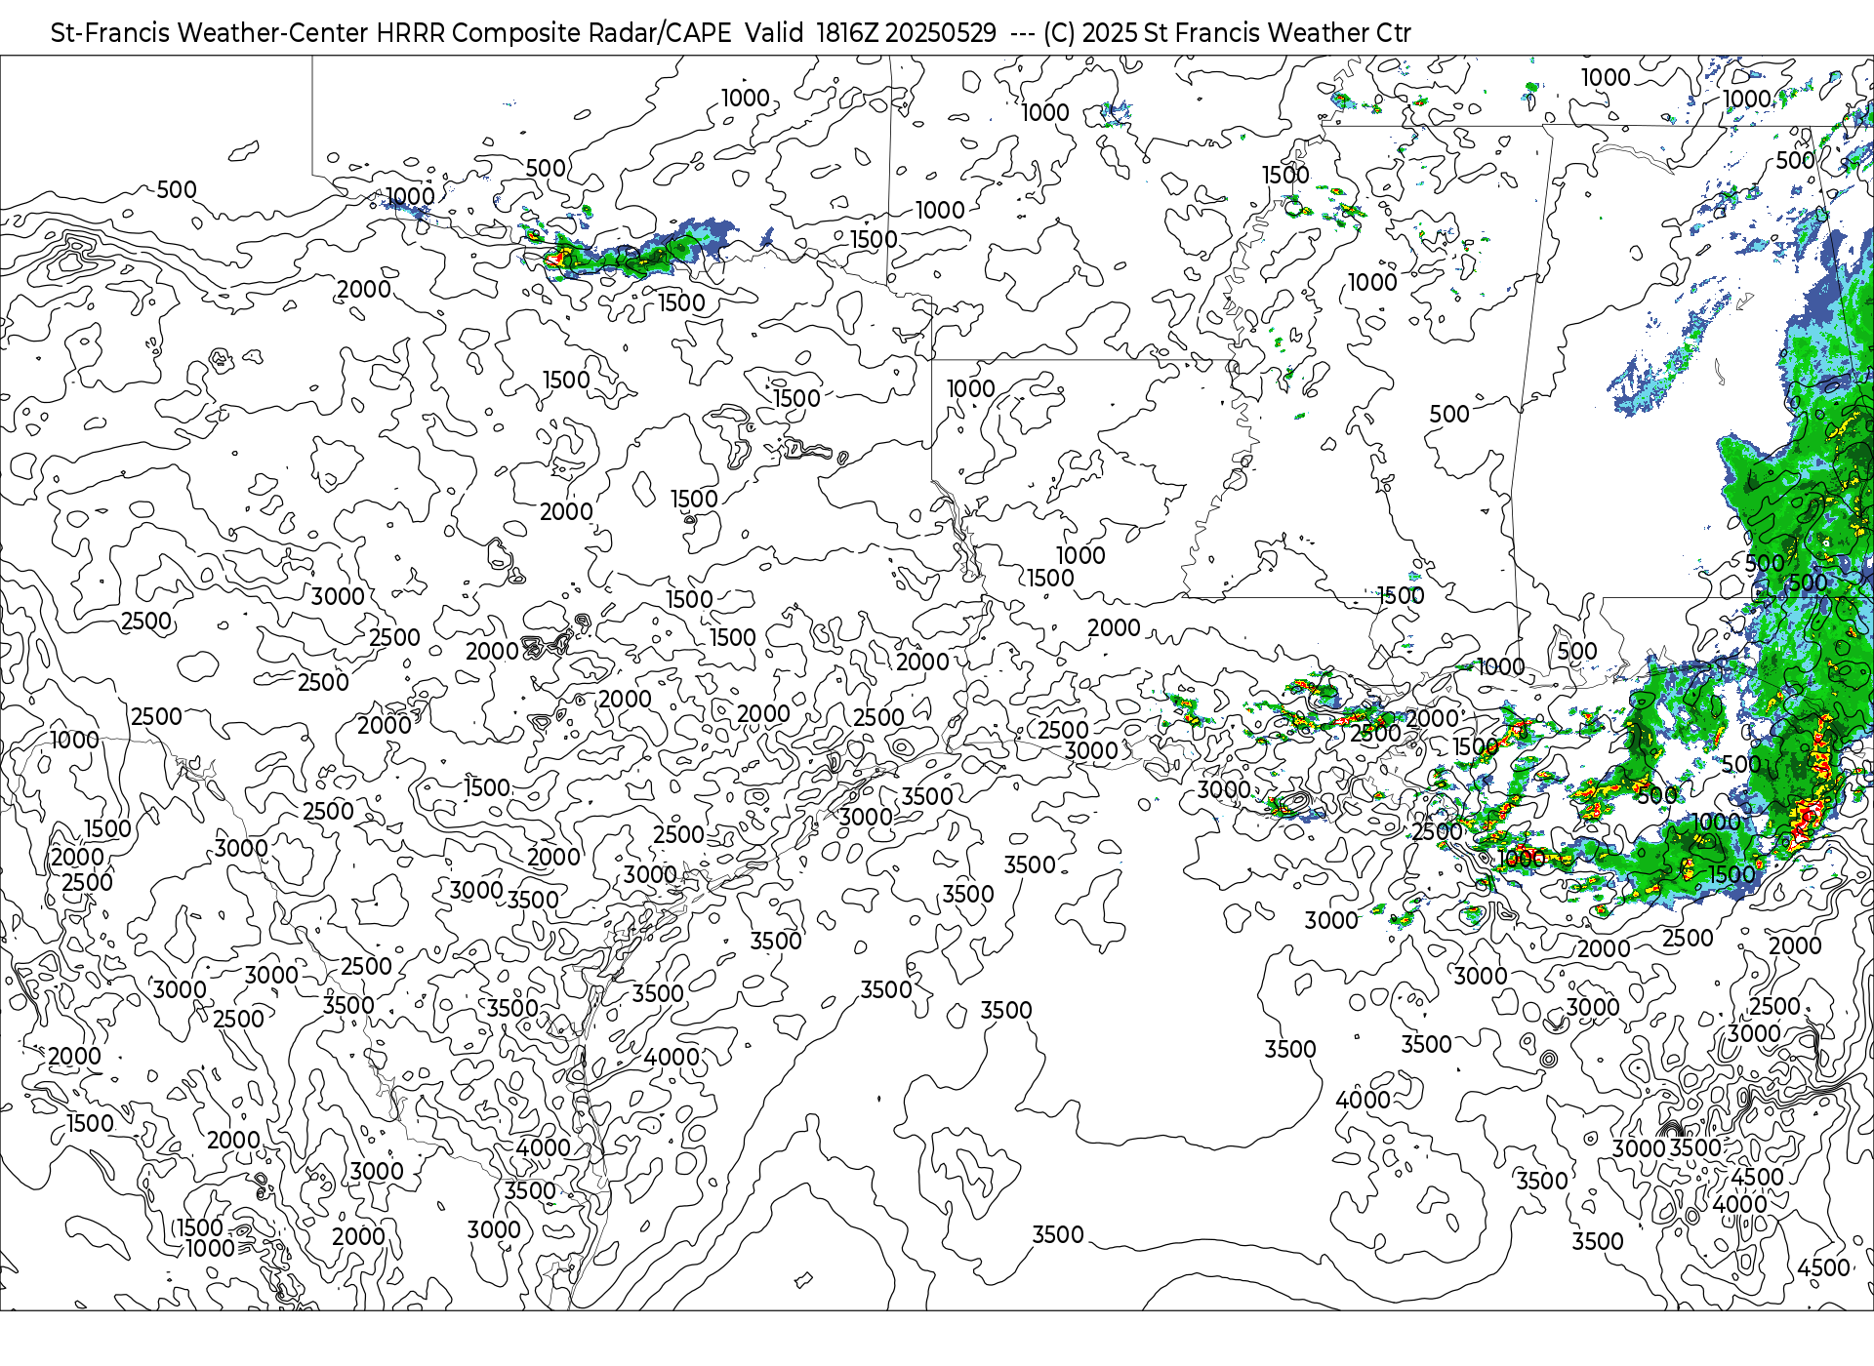The width and height of the screenshot is (1874, 1366).
Task: Click the 'HRRR Composite Radar/CAPE' title text
Action: (554, 33)
